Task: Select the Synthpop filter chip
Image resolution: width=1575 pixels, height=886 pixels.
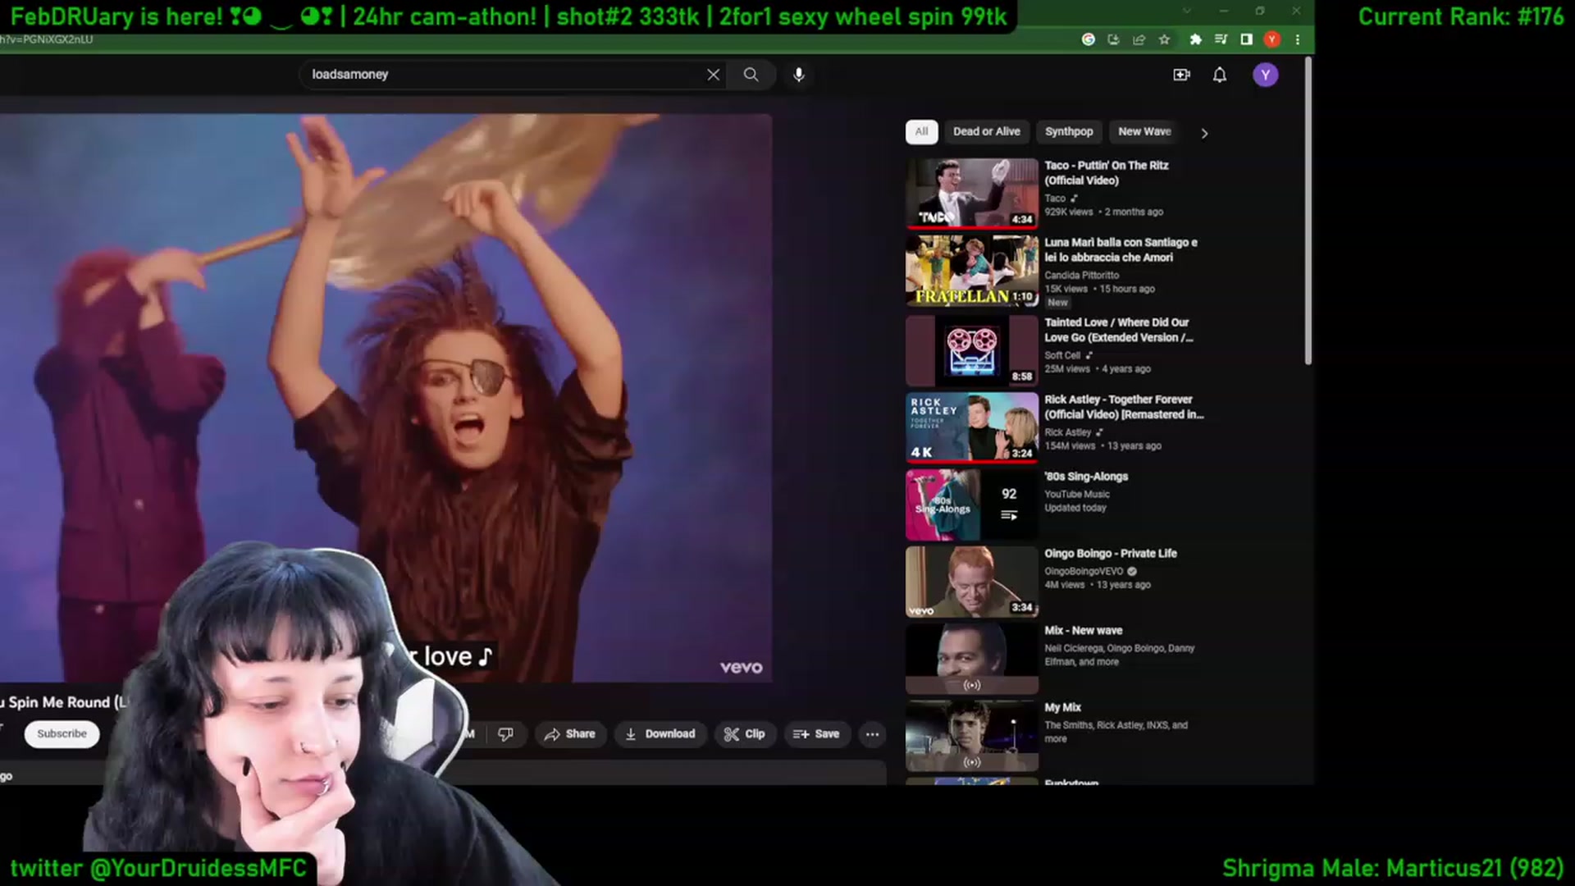Action: click(x=1068, y=131)
